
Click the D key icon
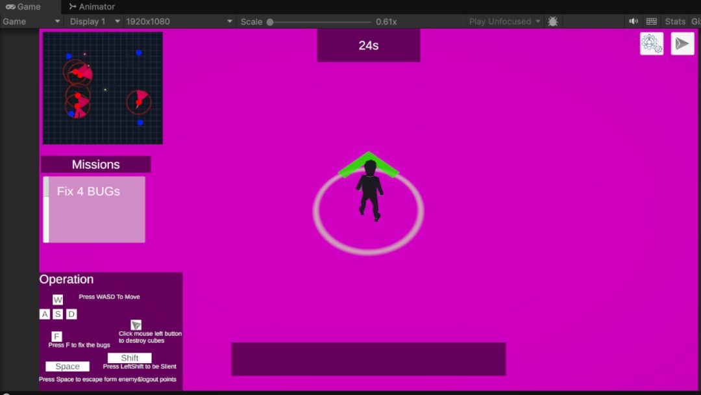(x=71, y=314)
